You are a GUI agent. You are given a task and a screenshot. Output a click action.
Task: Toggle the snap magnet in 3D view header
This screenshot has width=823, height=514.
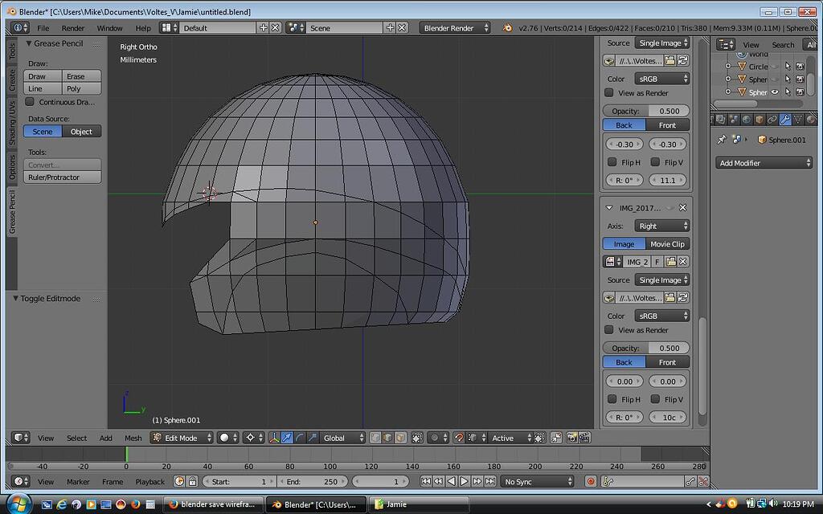point(459,438)
